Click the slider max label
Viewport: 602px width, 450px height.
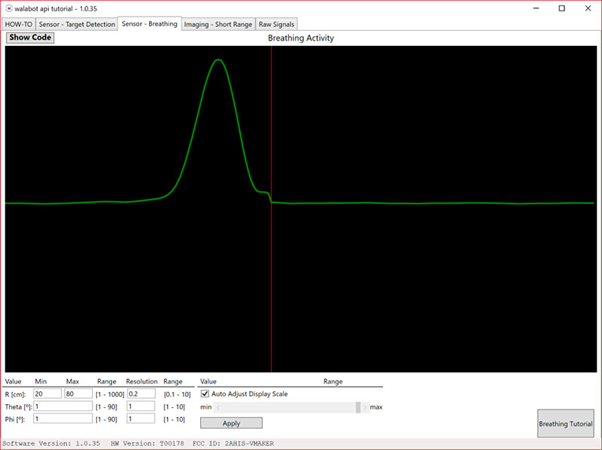click(x=376, y=407)
